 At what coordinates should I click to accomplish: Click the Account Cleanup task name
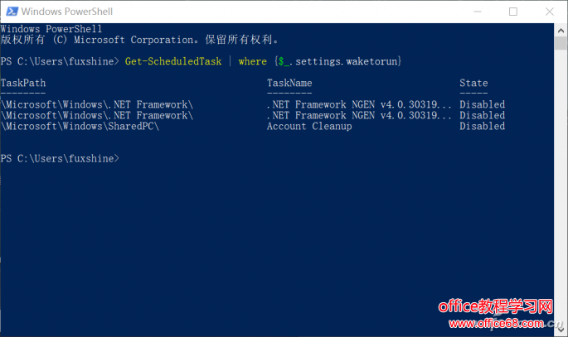point(309,127)
